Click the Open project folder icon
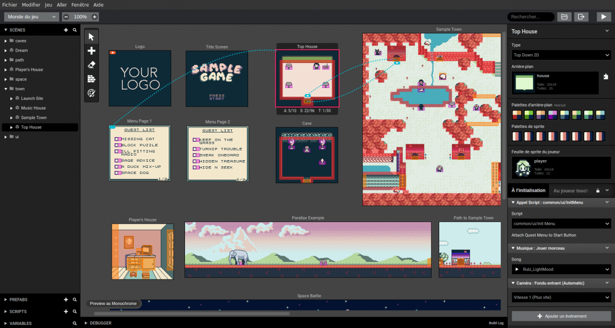 (564, 17)
